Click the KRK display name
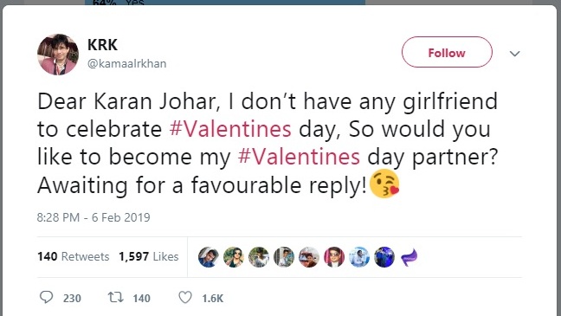The width and height of the screenshot is (561, 316). tap(102, 45)
